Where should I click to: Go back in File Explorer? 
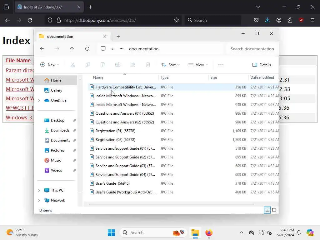coord(42,49)
